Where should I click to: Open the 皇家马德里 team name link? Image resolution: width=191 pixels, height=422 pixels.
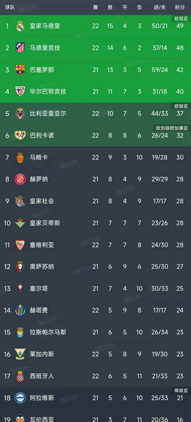point(45,26)
